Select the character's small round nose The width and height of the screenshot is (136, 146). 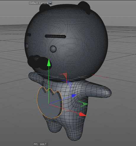(x=53, y=49)
